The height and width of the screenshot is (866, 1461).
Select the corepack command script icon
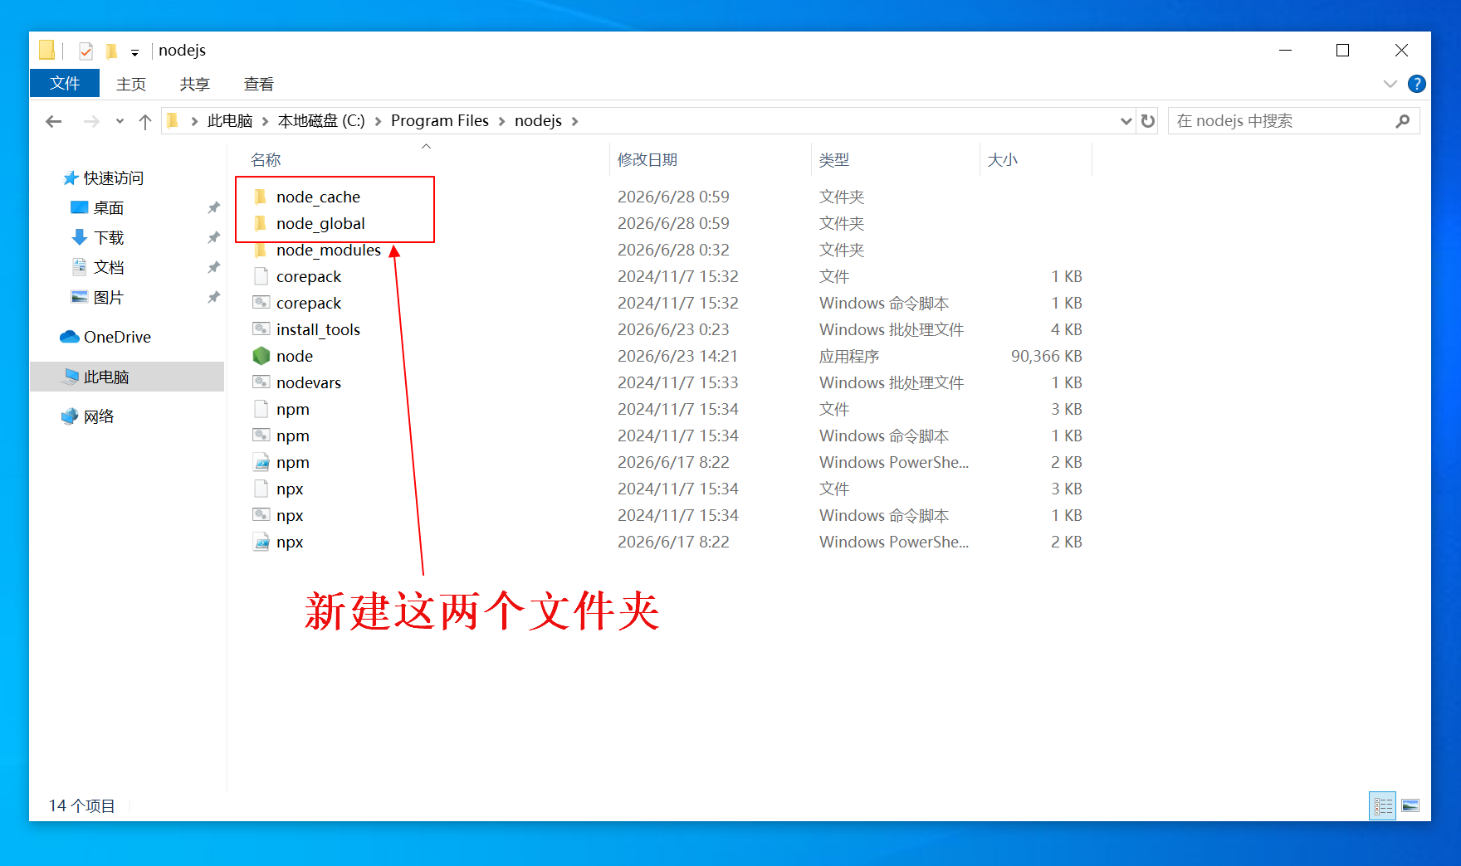pos(261,303)
